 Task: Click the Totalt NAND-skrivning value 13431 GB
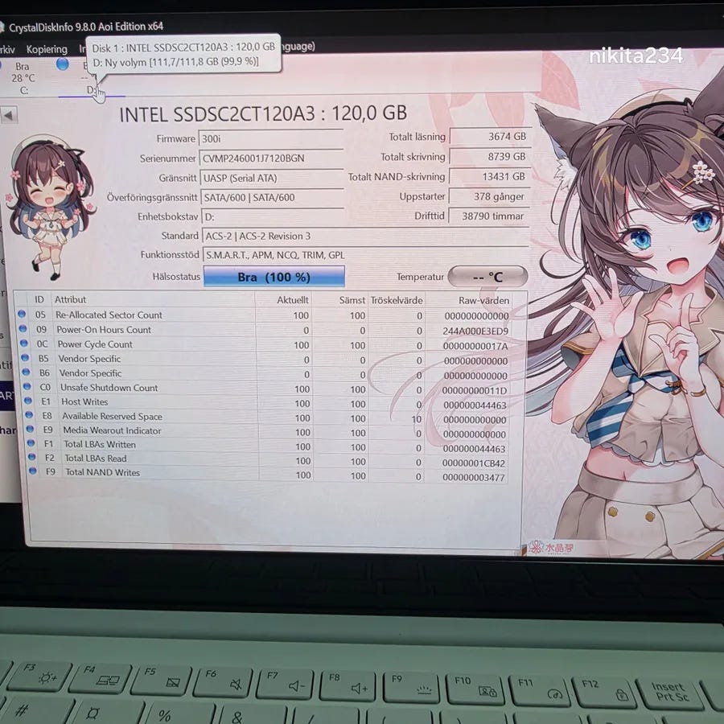coord(489,176)
